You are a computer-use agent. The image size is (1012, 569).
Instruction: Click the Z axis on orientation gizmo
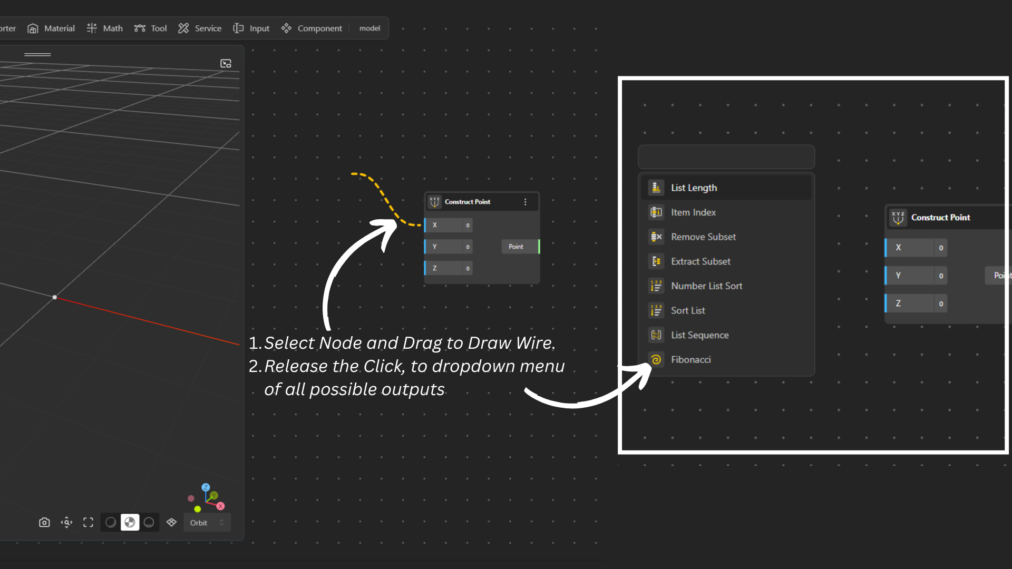click(x=206, y=487)
